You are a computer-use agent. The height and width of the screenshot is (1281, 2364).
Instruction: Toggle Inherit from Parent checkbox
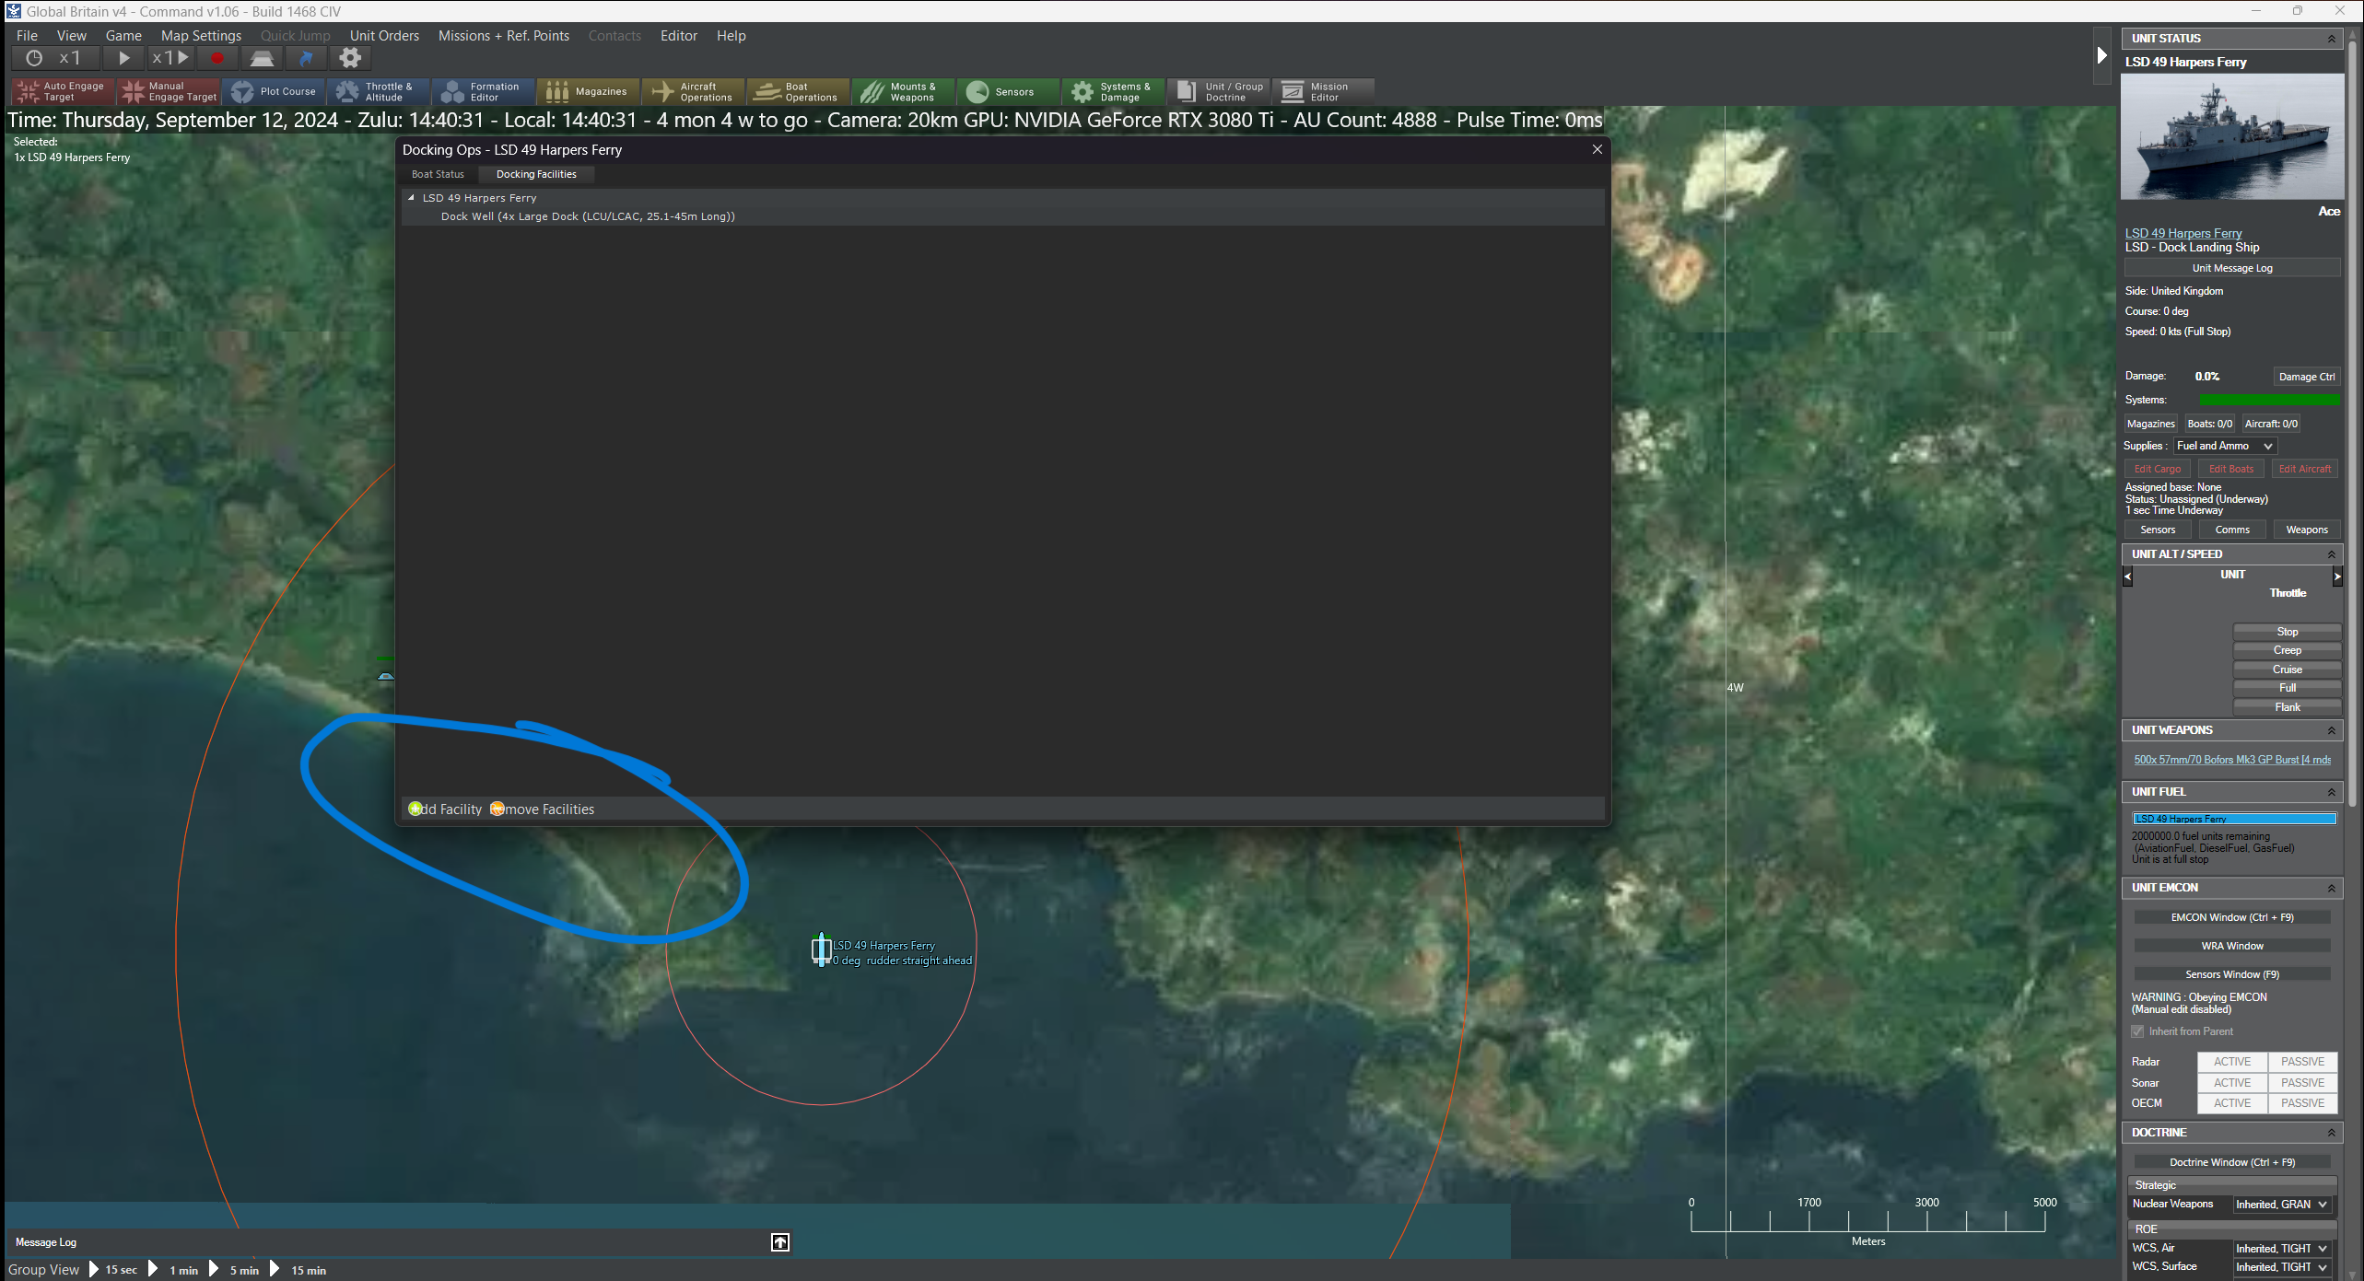2137,1031
